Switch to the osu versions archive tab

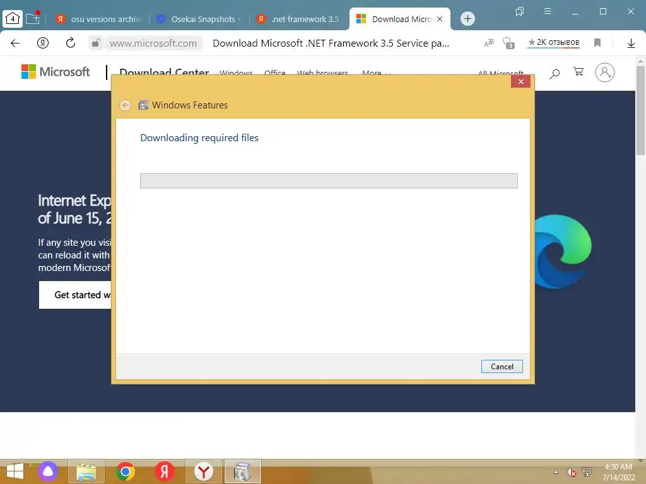click(99, 19)
